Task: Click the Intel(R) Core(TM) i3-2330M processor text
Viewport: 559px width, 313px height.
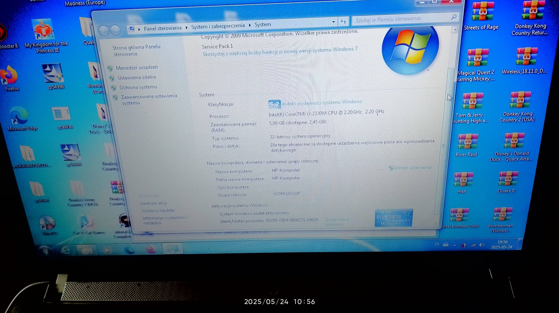Action: [326, 113]
